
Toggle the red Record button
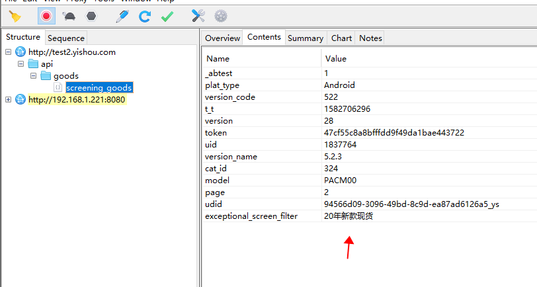coord(46,16)
